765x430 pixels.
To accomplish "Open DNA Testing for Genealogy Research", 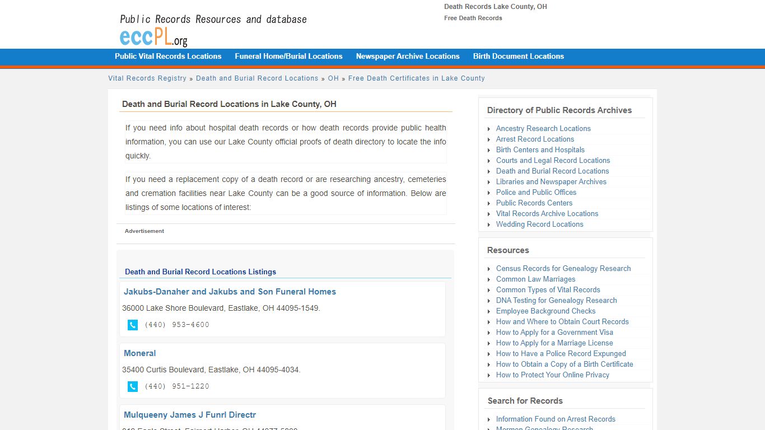I will (556, 300).
